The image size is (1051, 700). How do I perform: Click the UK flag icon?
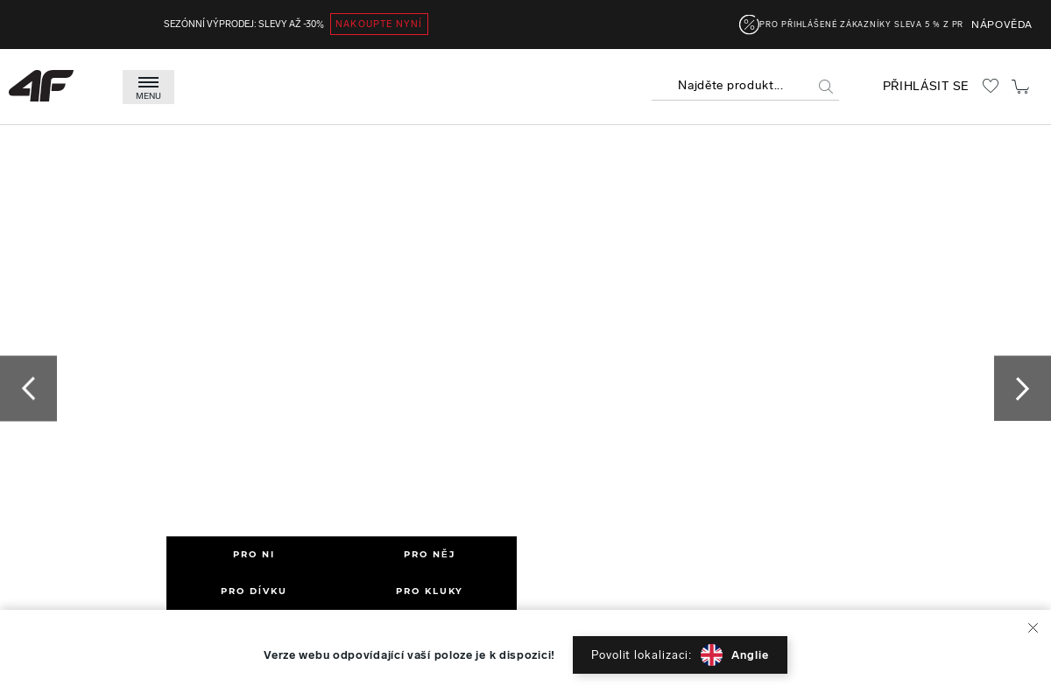(711, 654)
